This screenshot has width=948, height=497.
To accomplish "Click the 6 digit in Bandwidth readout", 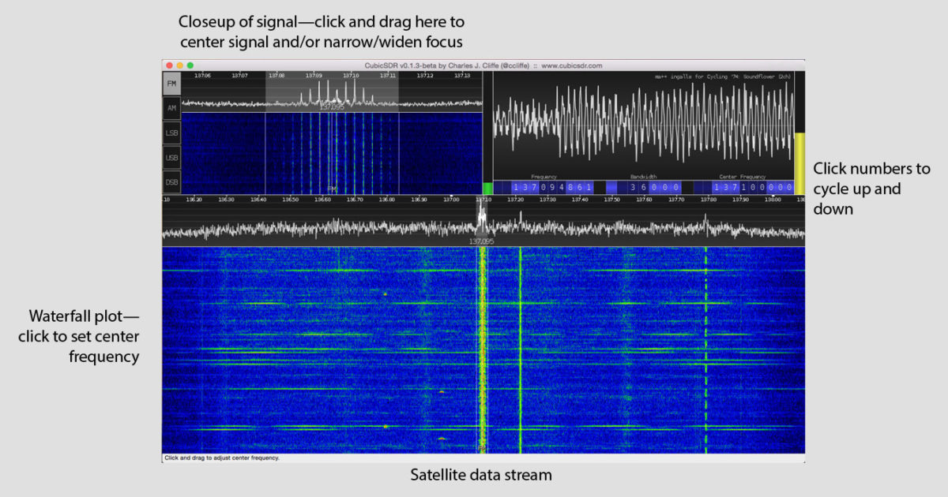I will coord(643,187).
